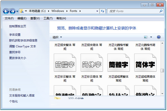Select Fonts in the address path
This screenshot has width=167, height=111.
click(x=73, y=11)
